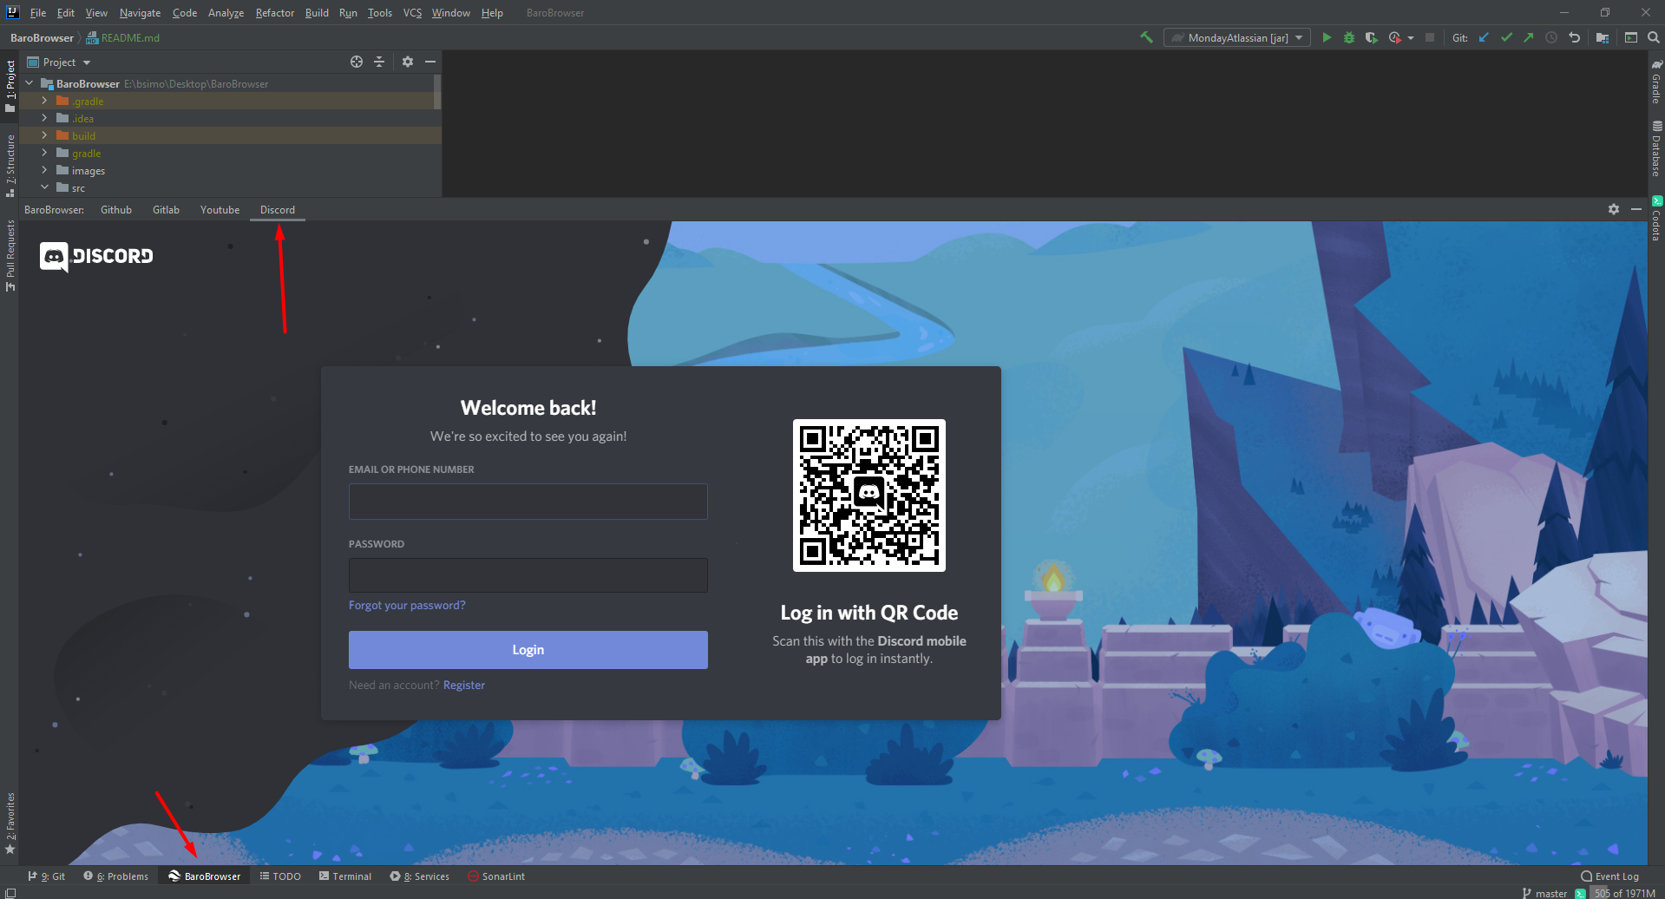Click the memory indicator 505 of 1971M
Screen dimensions: 1665x899
[x=1625, y=893]
